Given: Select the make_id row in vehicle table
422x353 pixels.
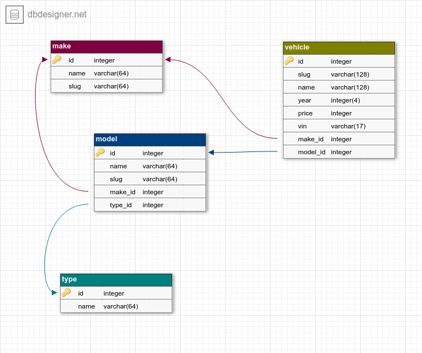Looking at the screenshot, I should click(x=339, y=139).
